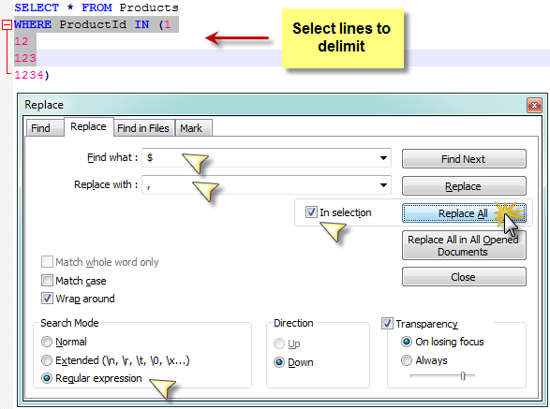Enable the Match case checkbox
Screen dimensions: 550x409
pos(47,281)
